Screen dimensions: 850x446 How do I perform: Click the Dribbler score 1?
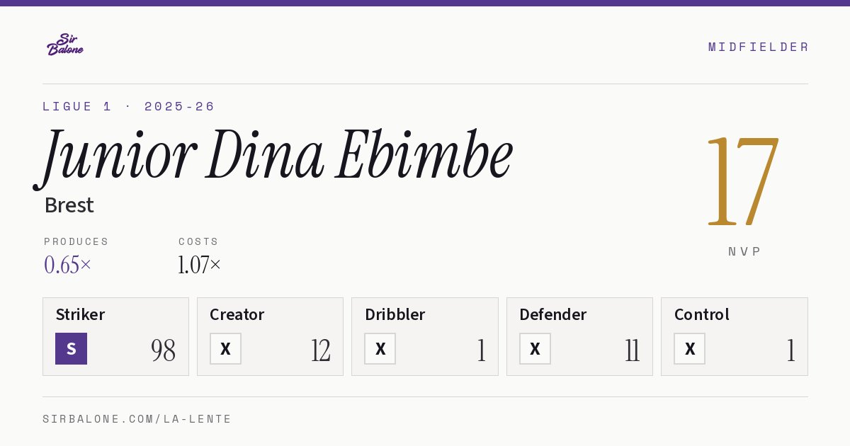[481, 350]
